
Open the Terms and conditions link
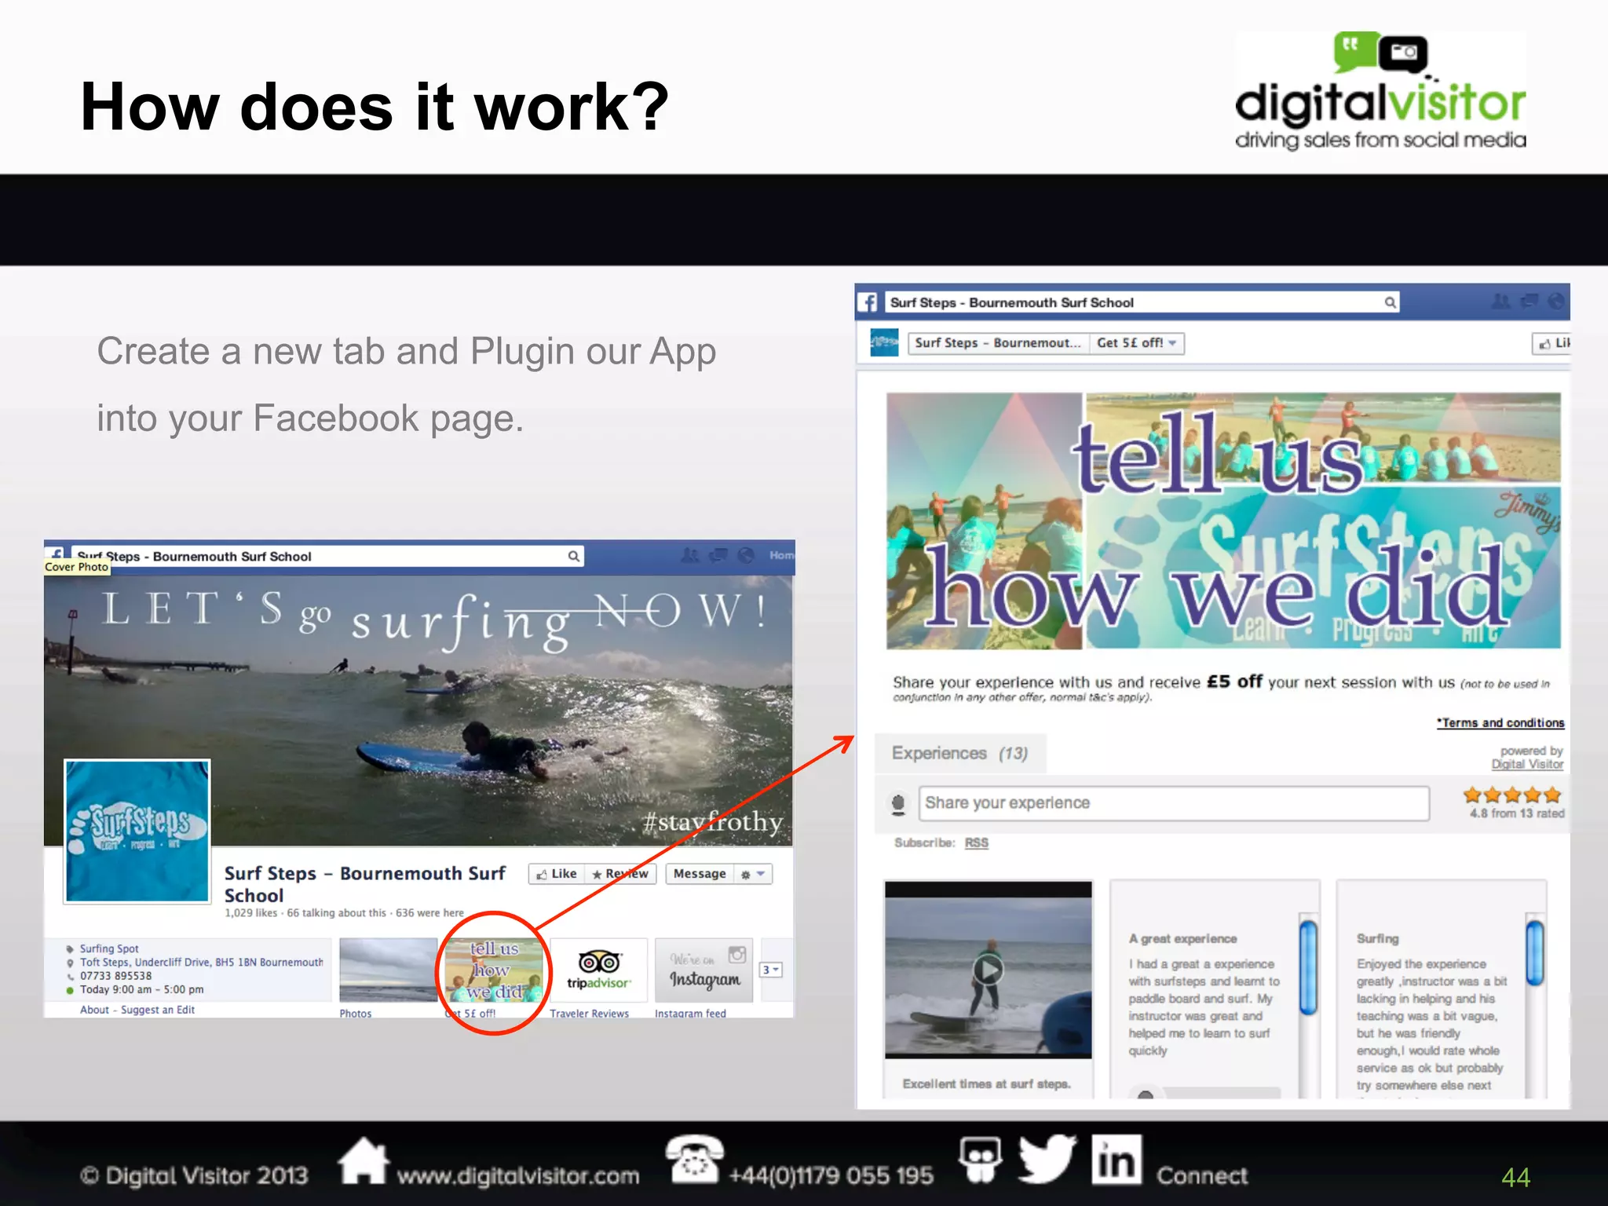tap(1500, 722)
